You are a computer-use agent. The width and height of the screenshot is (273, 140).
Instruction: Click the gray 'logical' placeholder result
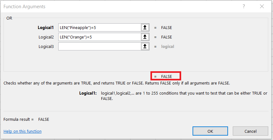(x=168, y=47)
